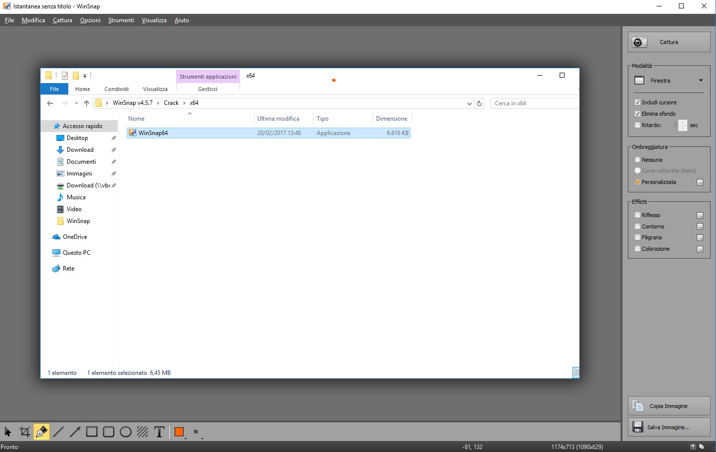Click the WinSnap64 application file icon
The width and height of the screenshot is (716, 452).
[132, 133]
